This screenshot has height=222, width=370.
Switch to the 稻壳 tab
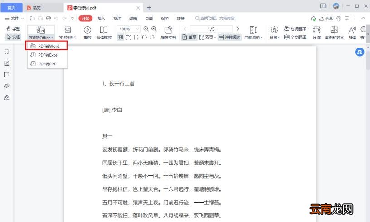44,8
